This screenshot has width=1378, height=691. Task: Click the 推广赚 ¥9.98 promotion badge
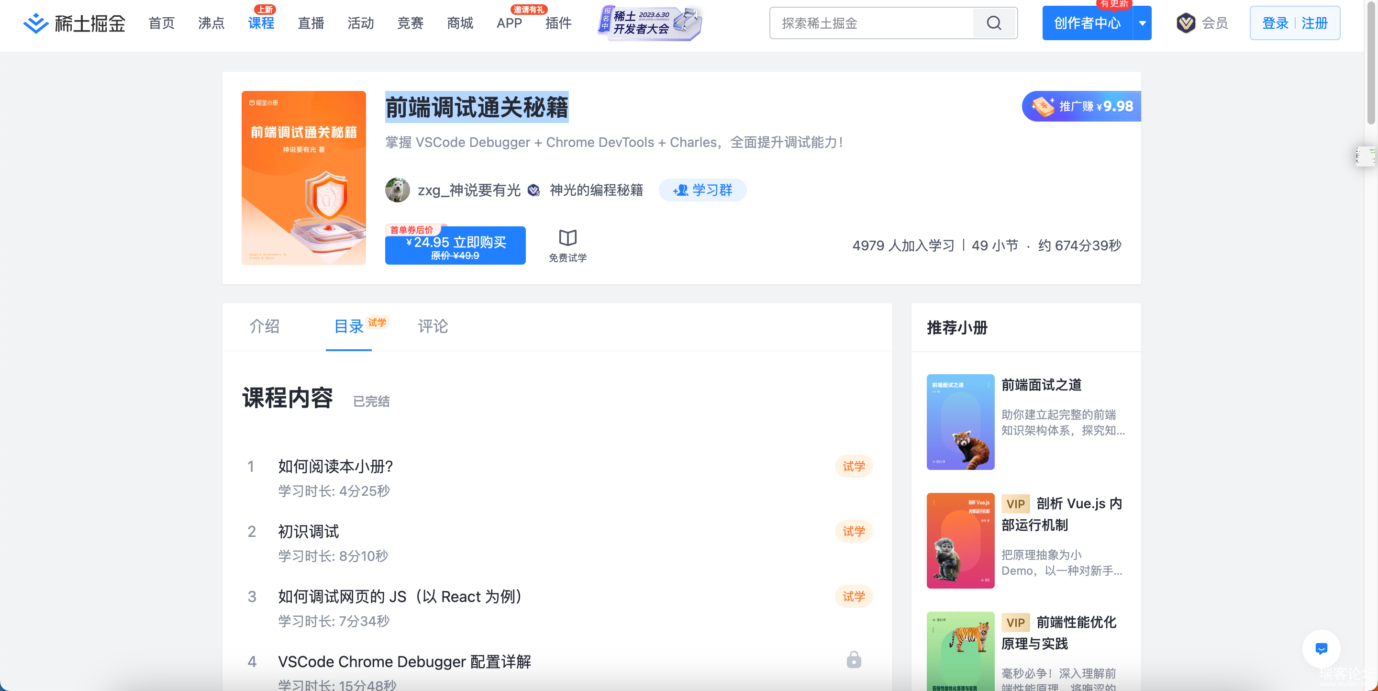pos(1082,106)
